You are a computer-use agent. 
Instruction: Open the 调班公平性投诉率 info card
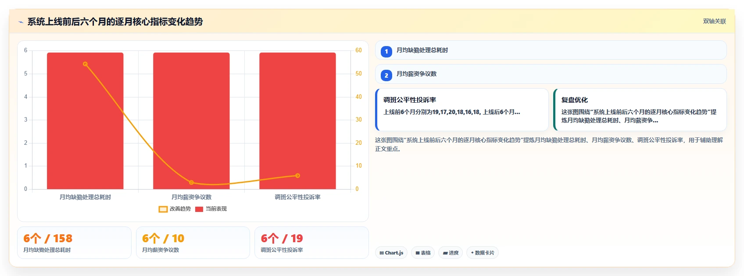click(462, 110)
